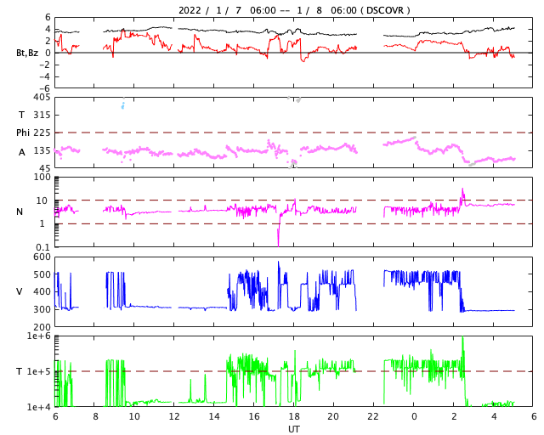
Task: Click the 300 velocity axis value
Action: tap(42, 309)
